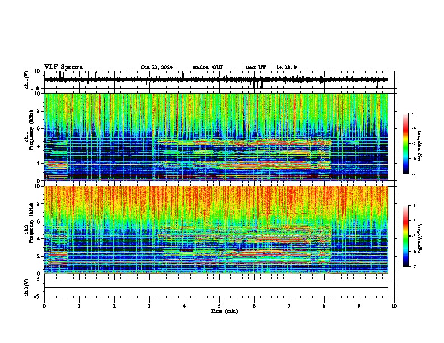Image resolution: width=444 pixels, height=343 pixels.
Task: Click the 'ch.1(V)' waveform axis label
Action: [x=26, y=80]
